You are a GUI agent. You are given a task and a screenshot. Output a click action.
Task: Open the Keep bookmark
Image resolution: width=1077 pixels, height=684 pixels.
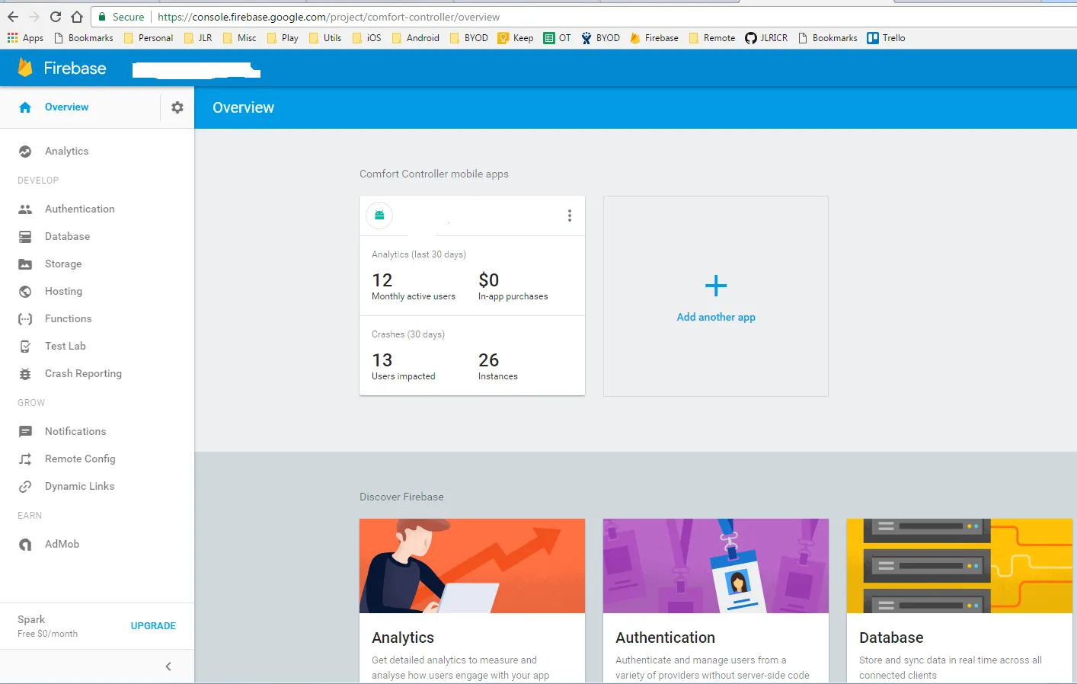[x=516, y=38]
